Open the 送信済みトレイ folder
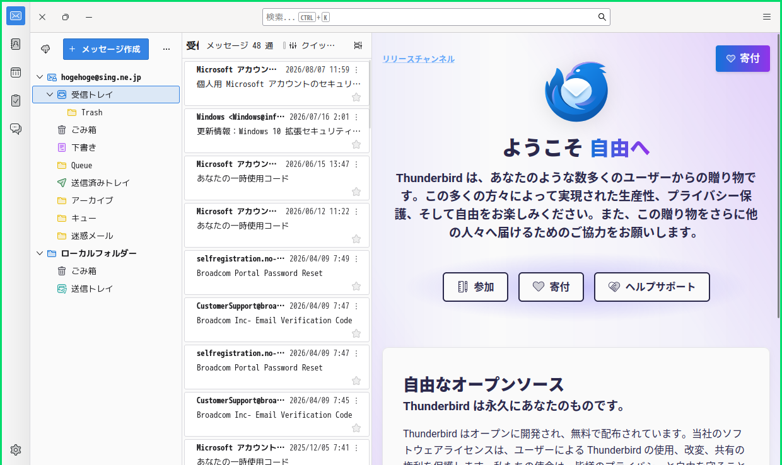The image size is (782, 465). point(106,183)
